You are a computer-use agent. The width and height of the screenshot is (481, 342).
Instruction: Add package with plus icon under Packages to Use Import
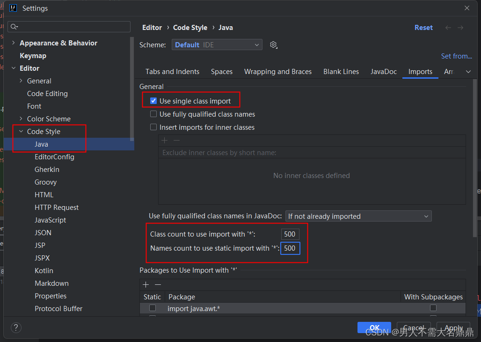click(146, 284)
